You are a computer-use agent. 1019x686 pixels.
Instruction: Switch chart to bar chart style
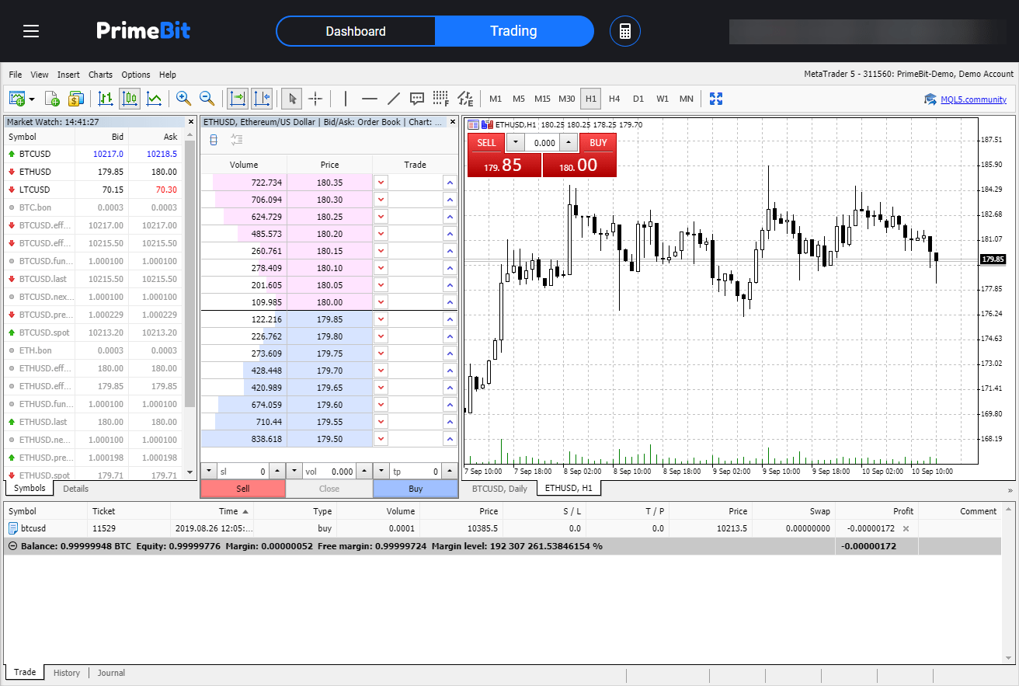click(x=106, y=99)
